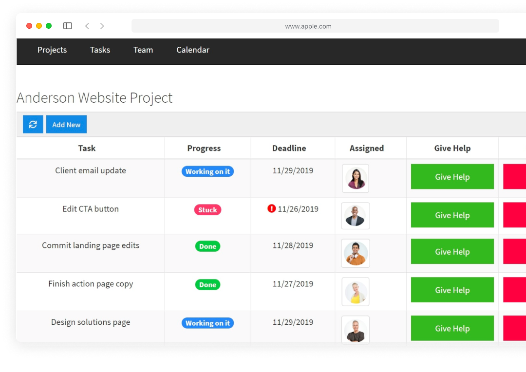Give Help on Client email update
Screen dimensions: 526x372
click(x=452, y=177)
